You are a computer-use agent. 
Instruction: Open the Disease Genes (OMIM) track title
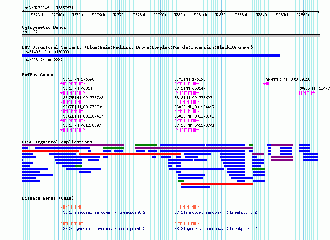coord(48,198)
